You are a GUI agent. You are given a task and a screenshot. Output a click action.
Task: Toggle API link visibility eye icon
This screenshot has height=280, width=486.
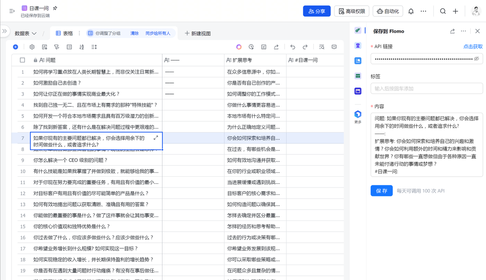(476, 59)
